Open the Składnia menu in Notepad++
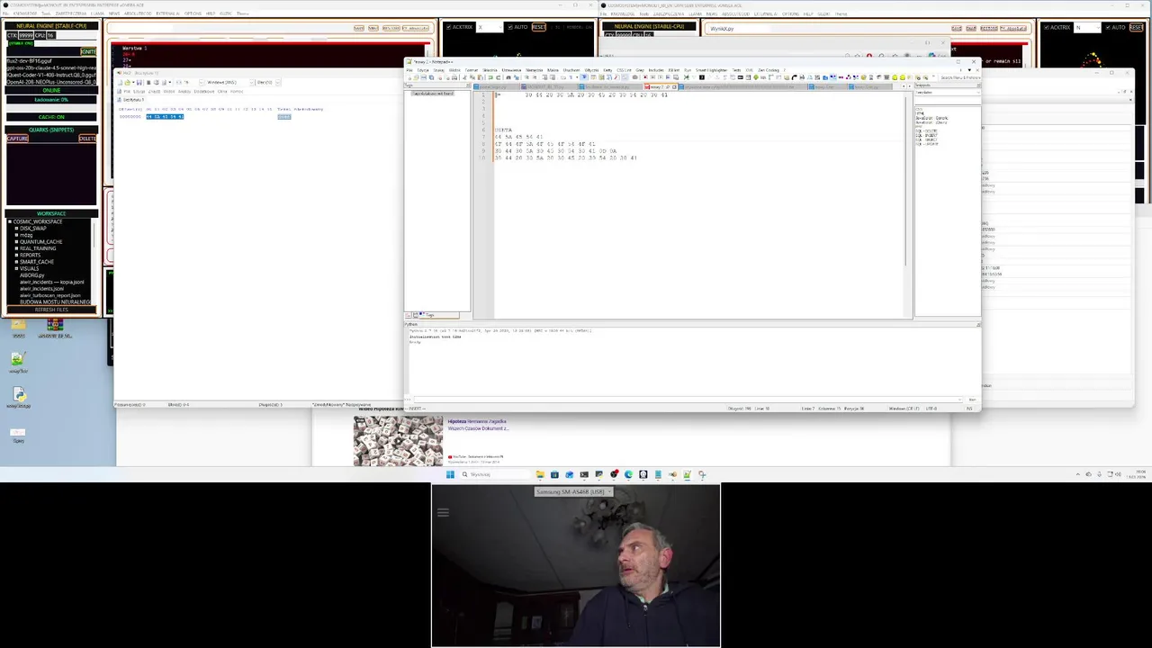Viewport: 1152px width, 648px height. 490,70
